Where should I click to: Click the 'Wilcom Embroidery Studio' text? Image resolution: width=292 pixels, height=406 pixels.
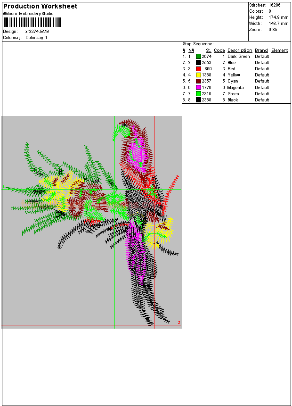[28, 14]
